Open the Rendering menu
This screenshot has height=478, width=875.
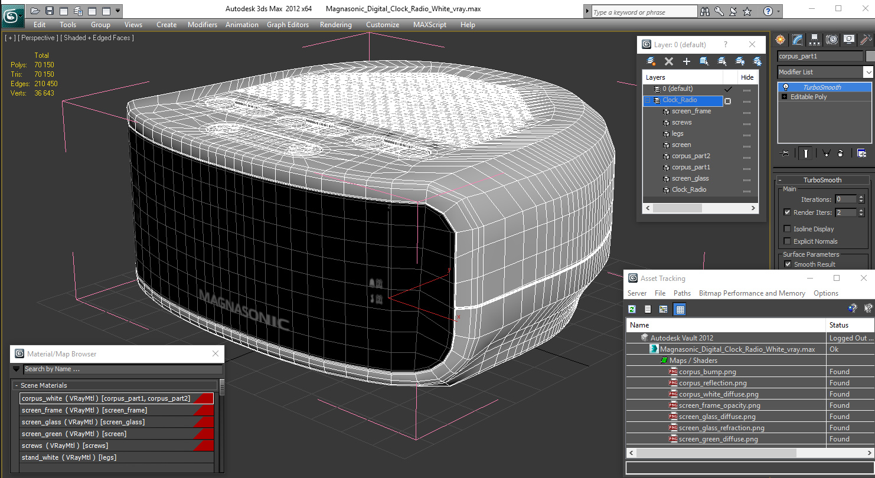pos(335,25)
